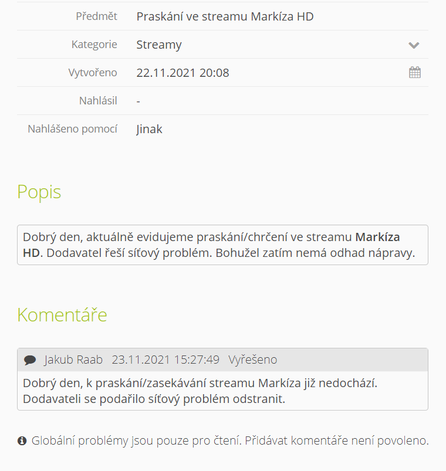
Task: Click the Jinak value of Nahlášeno pomocí
Action: click(x=149, y=129)
